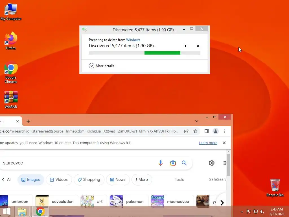Open SafeSearch settings
Viewport: 289px width, 217px height.
tap(218, 179)
